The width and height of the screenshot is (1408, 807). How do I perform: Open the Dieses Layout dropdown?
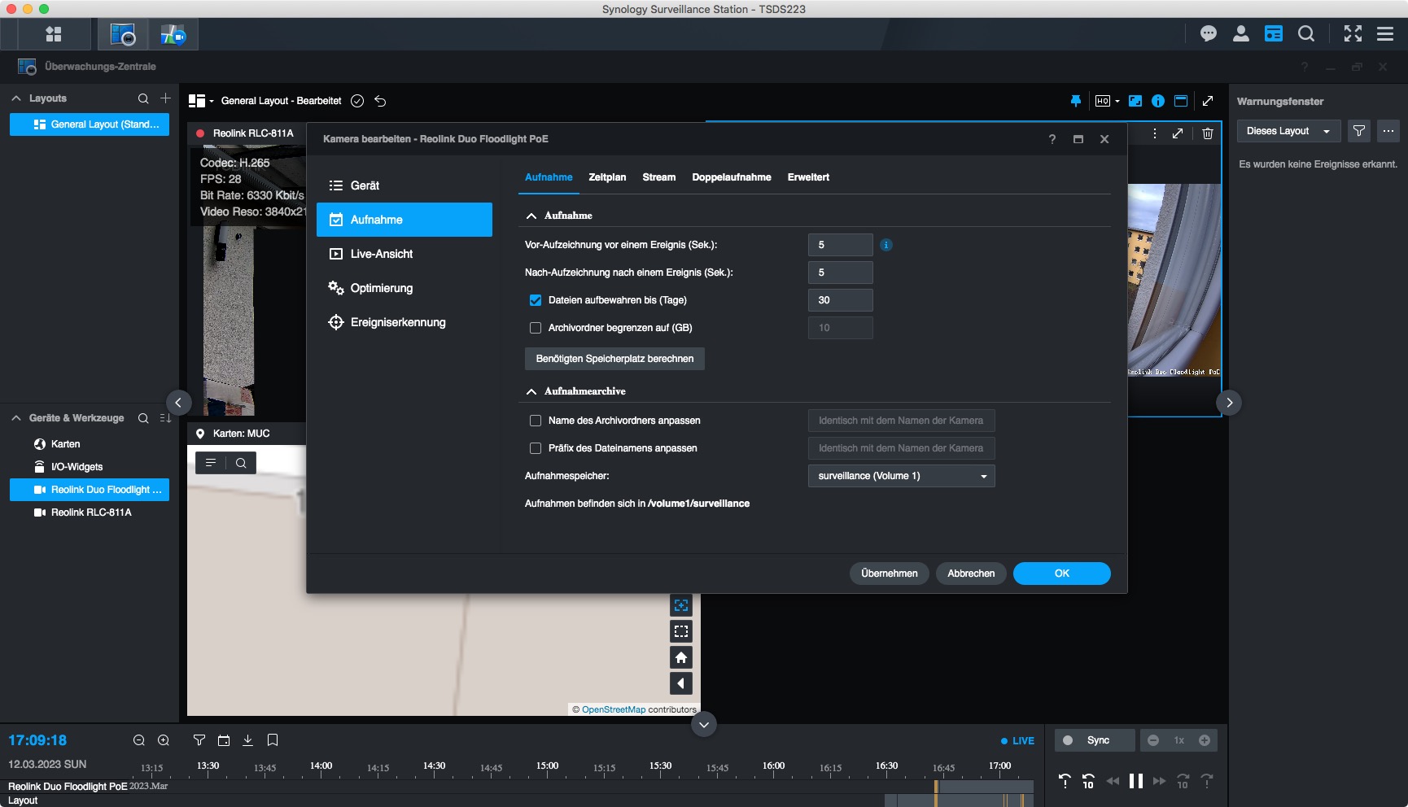(1288, 131)
